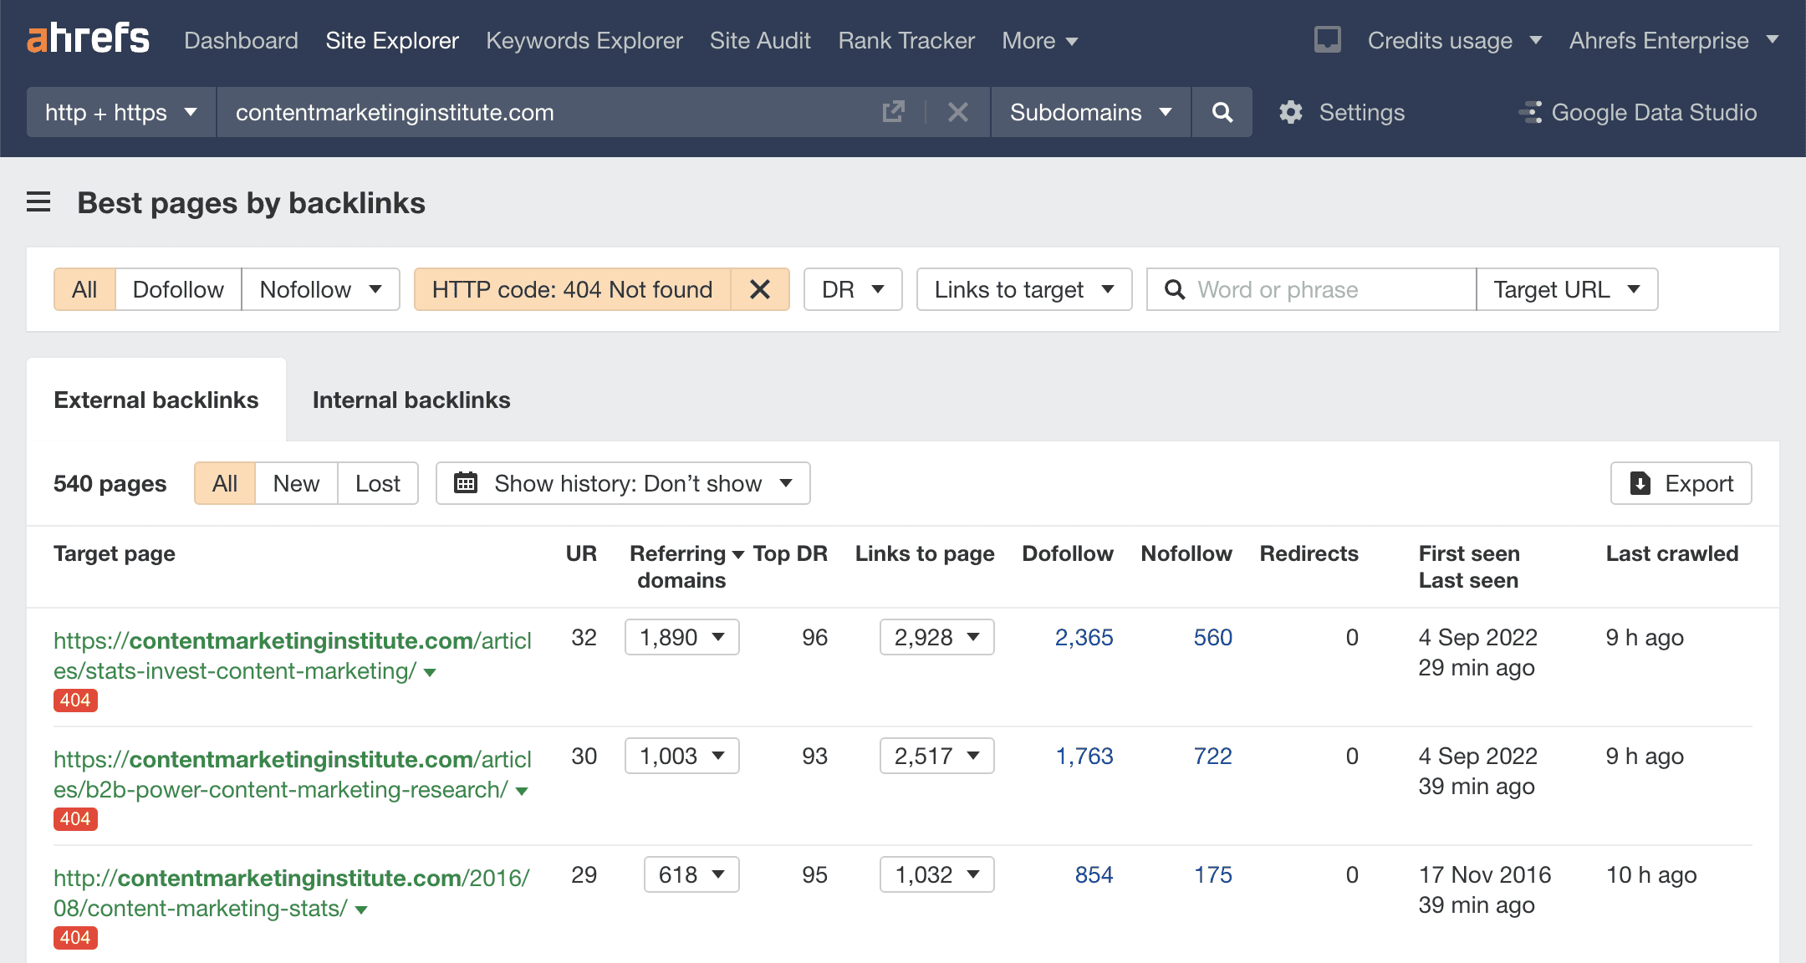Clear the domain input with X icon

[958, 112]
